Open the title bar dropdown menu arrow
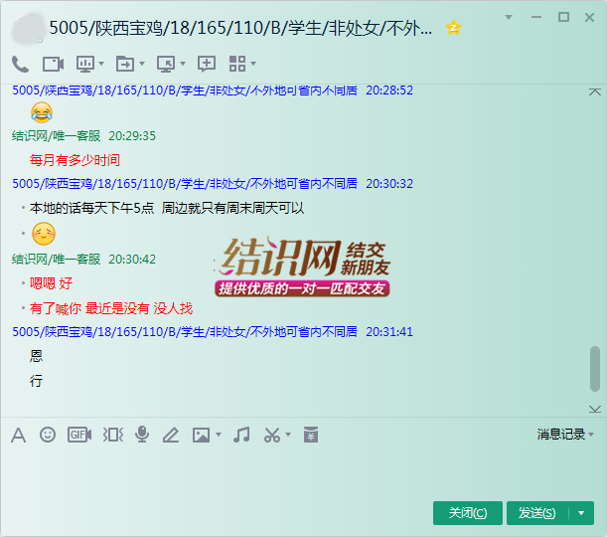This screenshot has width=607, height=537. [509, 17]
